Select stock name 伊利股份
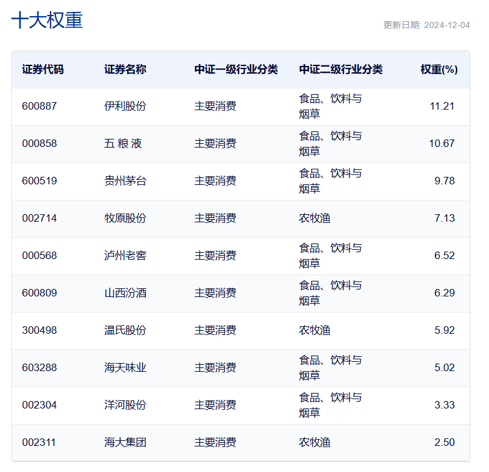The width and height of the screenshot is (489, 472). tap(125, 106)
